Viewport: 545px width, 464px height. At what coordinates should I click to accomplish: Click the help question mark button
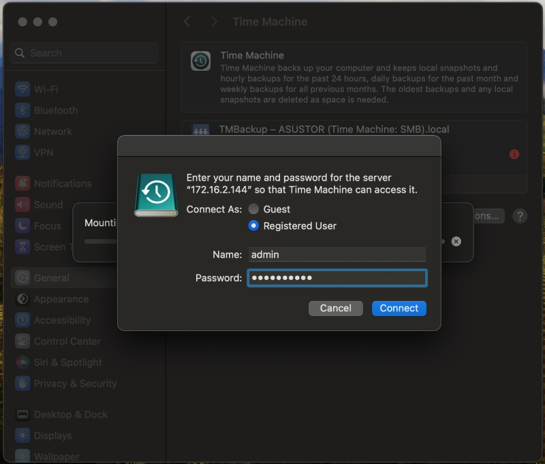pos(520,216)
